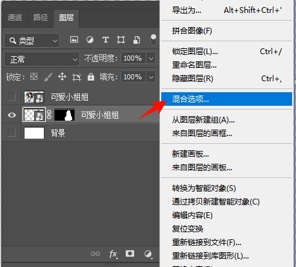Select top 可爱小姐姐 layer photo thumbnail
Image resolution: width=296 pixels, height=267 pixels.
[34, 97]
